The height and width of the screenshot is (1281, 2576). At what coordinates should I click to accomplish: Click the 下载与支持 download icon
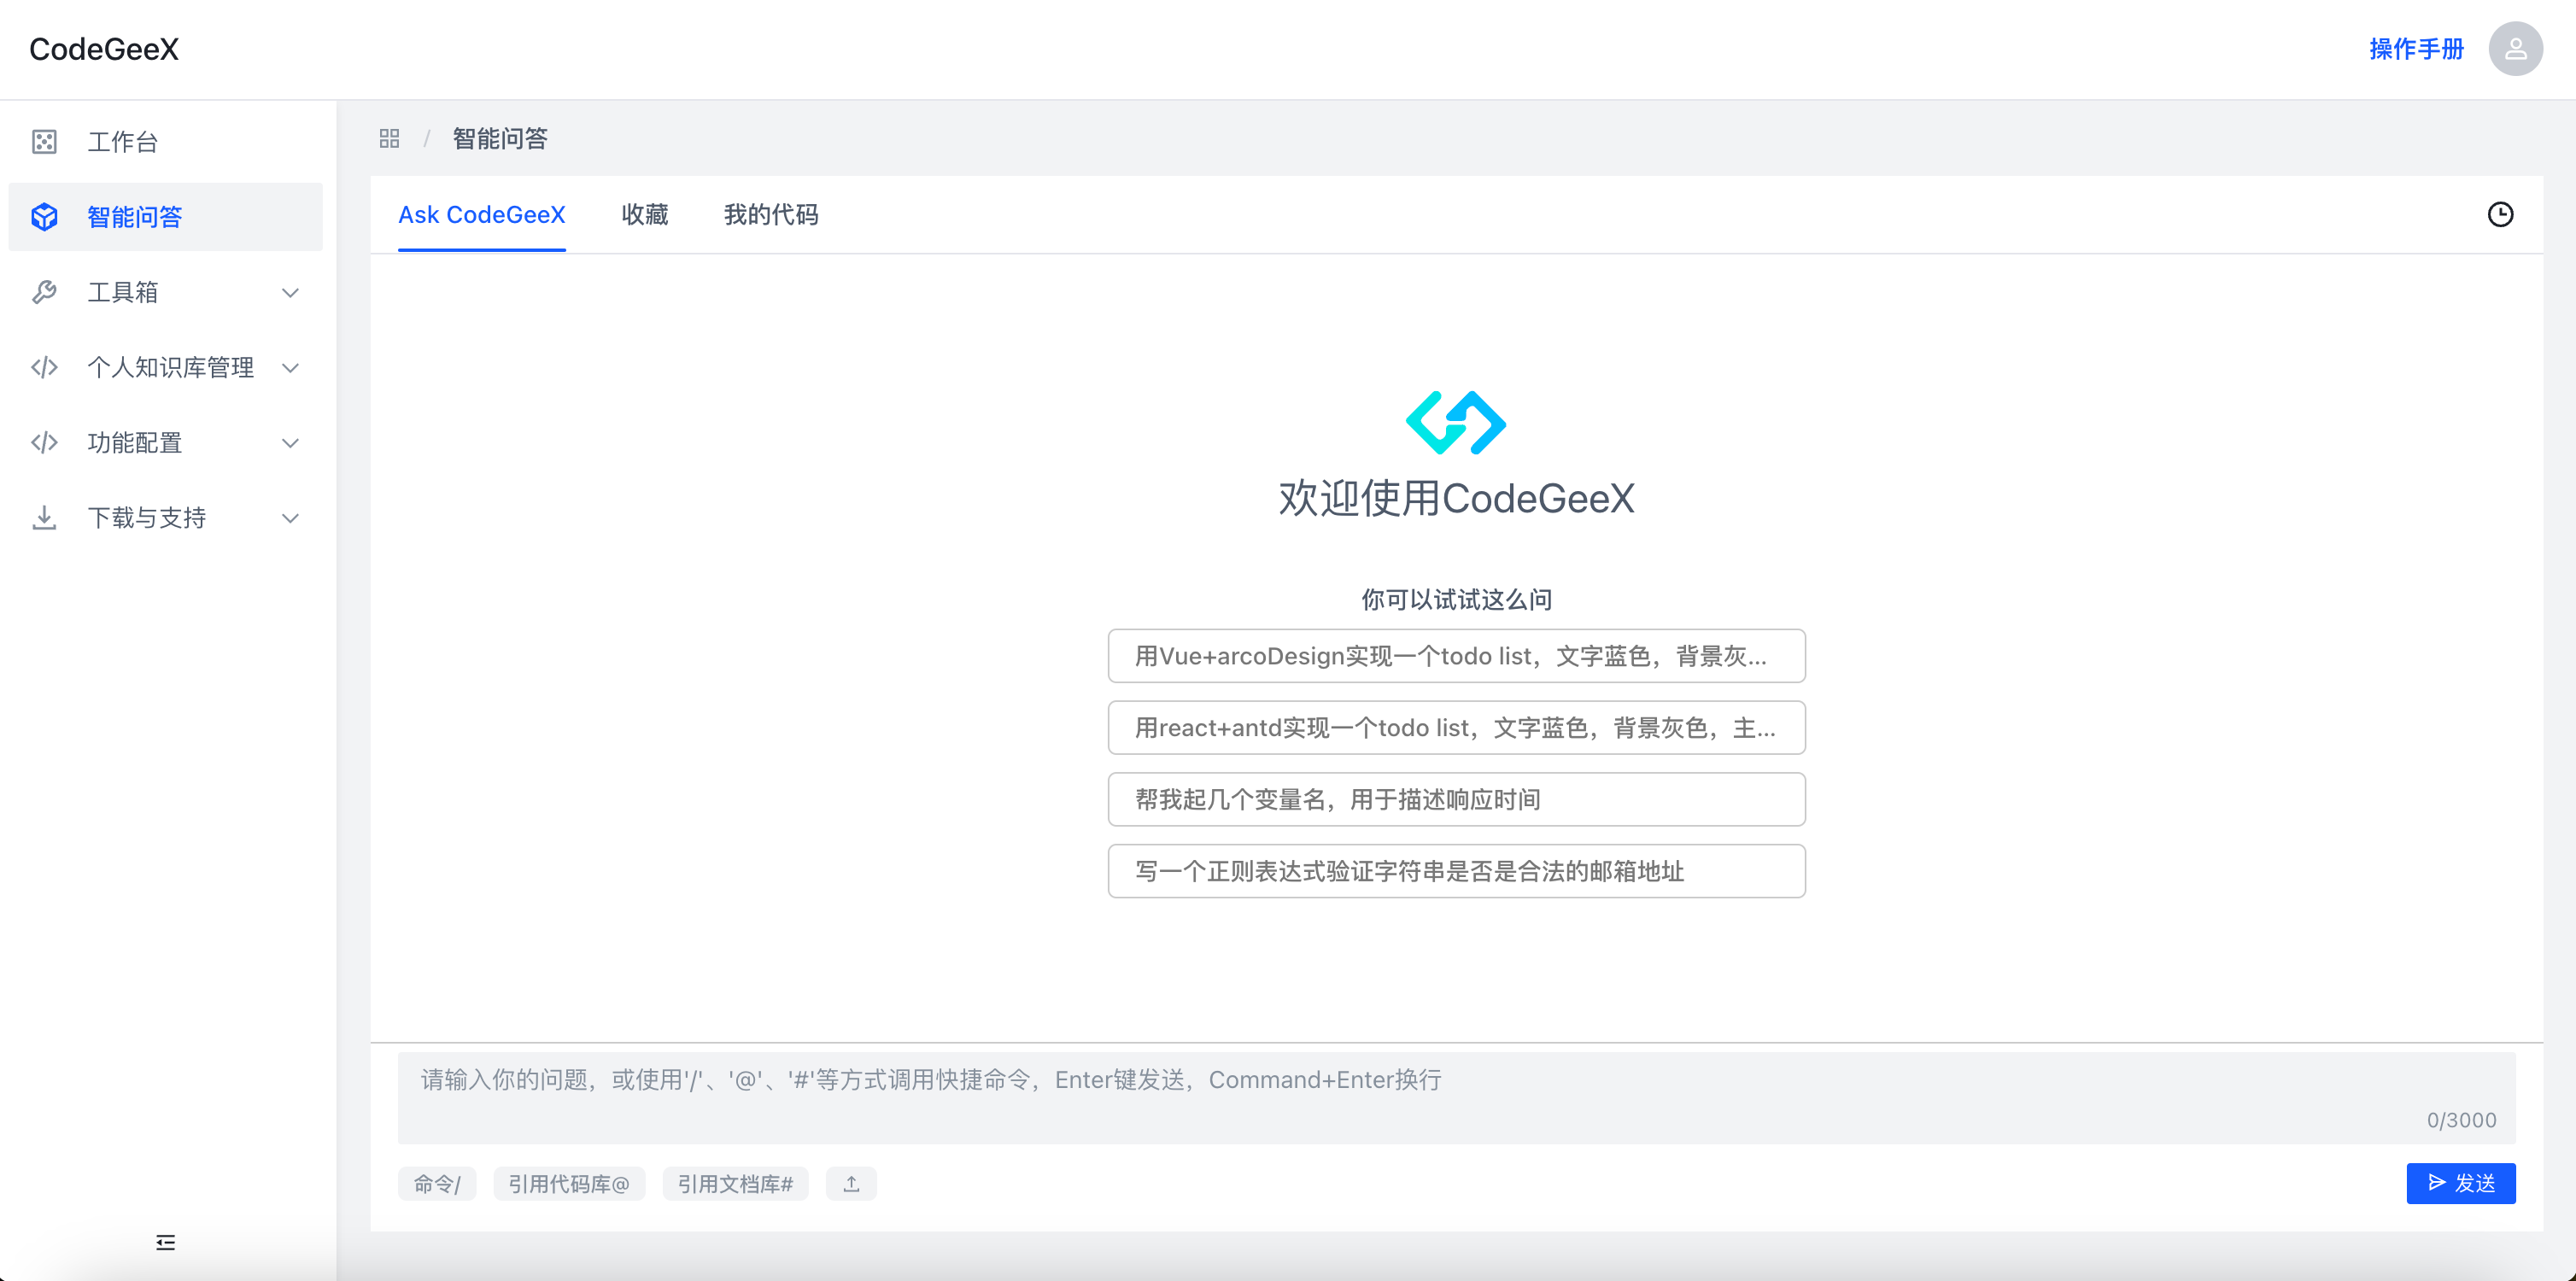[x=44, y=518]
